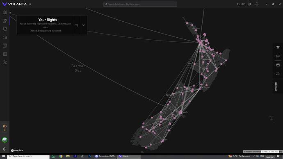Open the friends icon in title bar
283x159 pixels.
pyautogui.click(x=249, y=4)
